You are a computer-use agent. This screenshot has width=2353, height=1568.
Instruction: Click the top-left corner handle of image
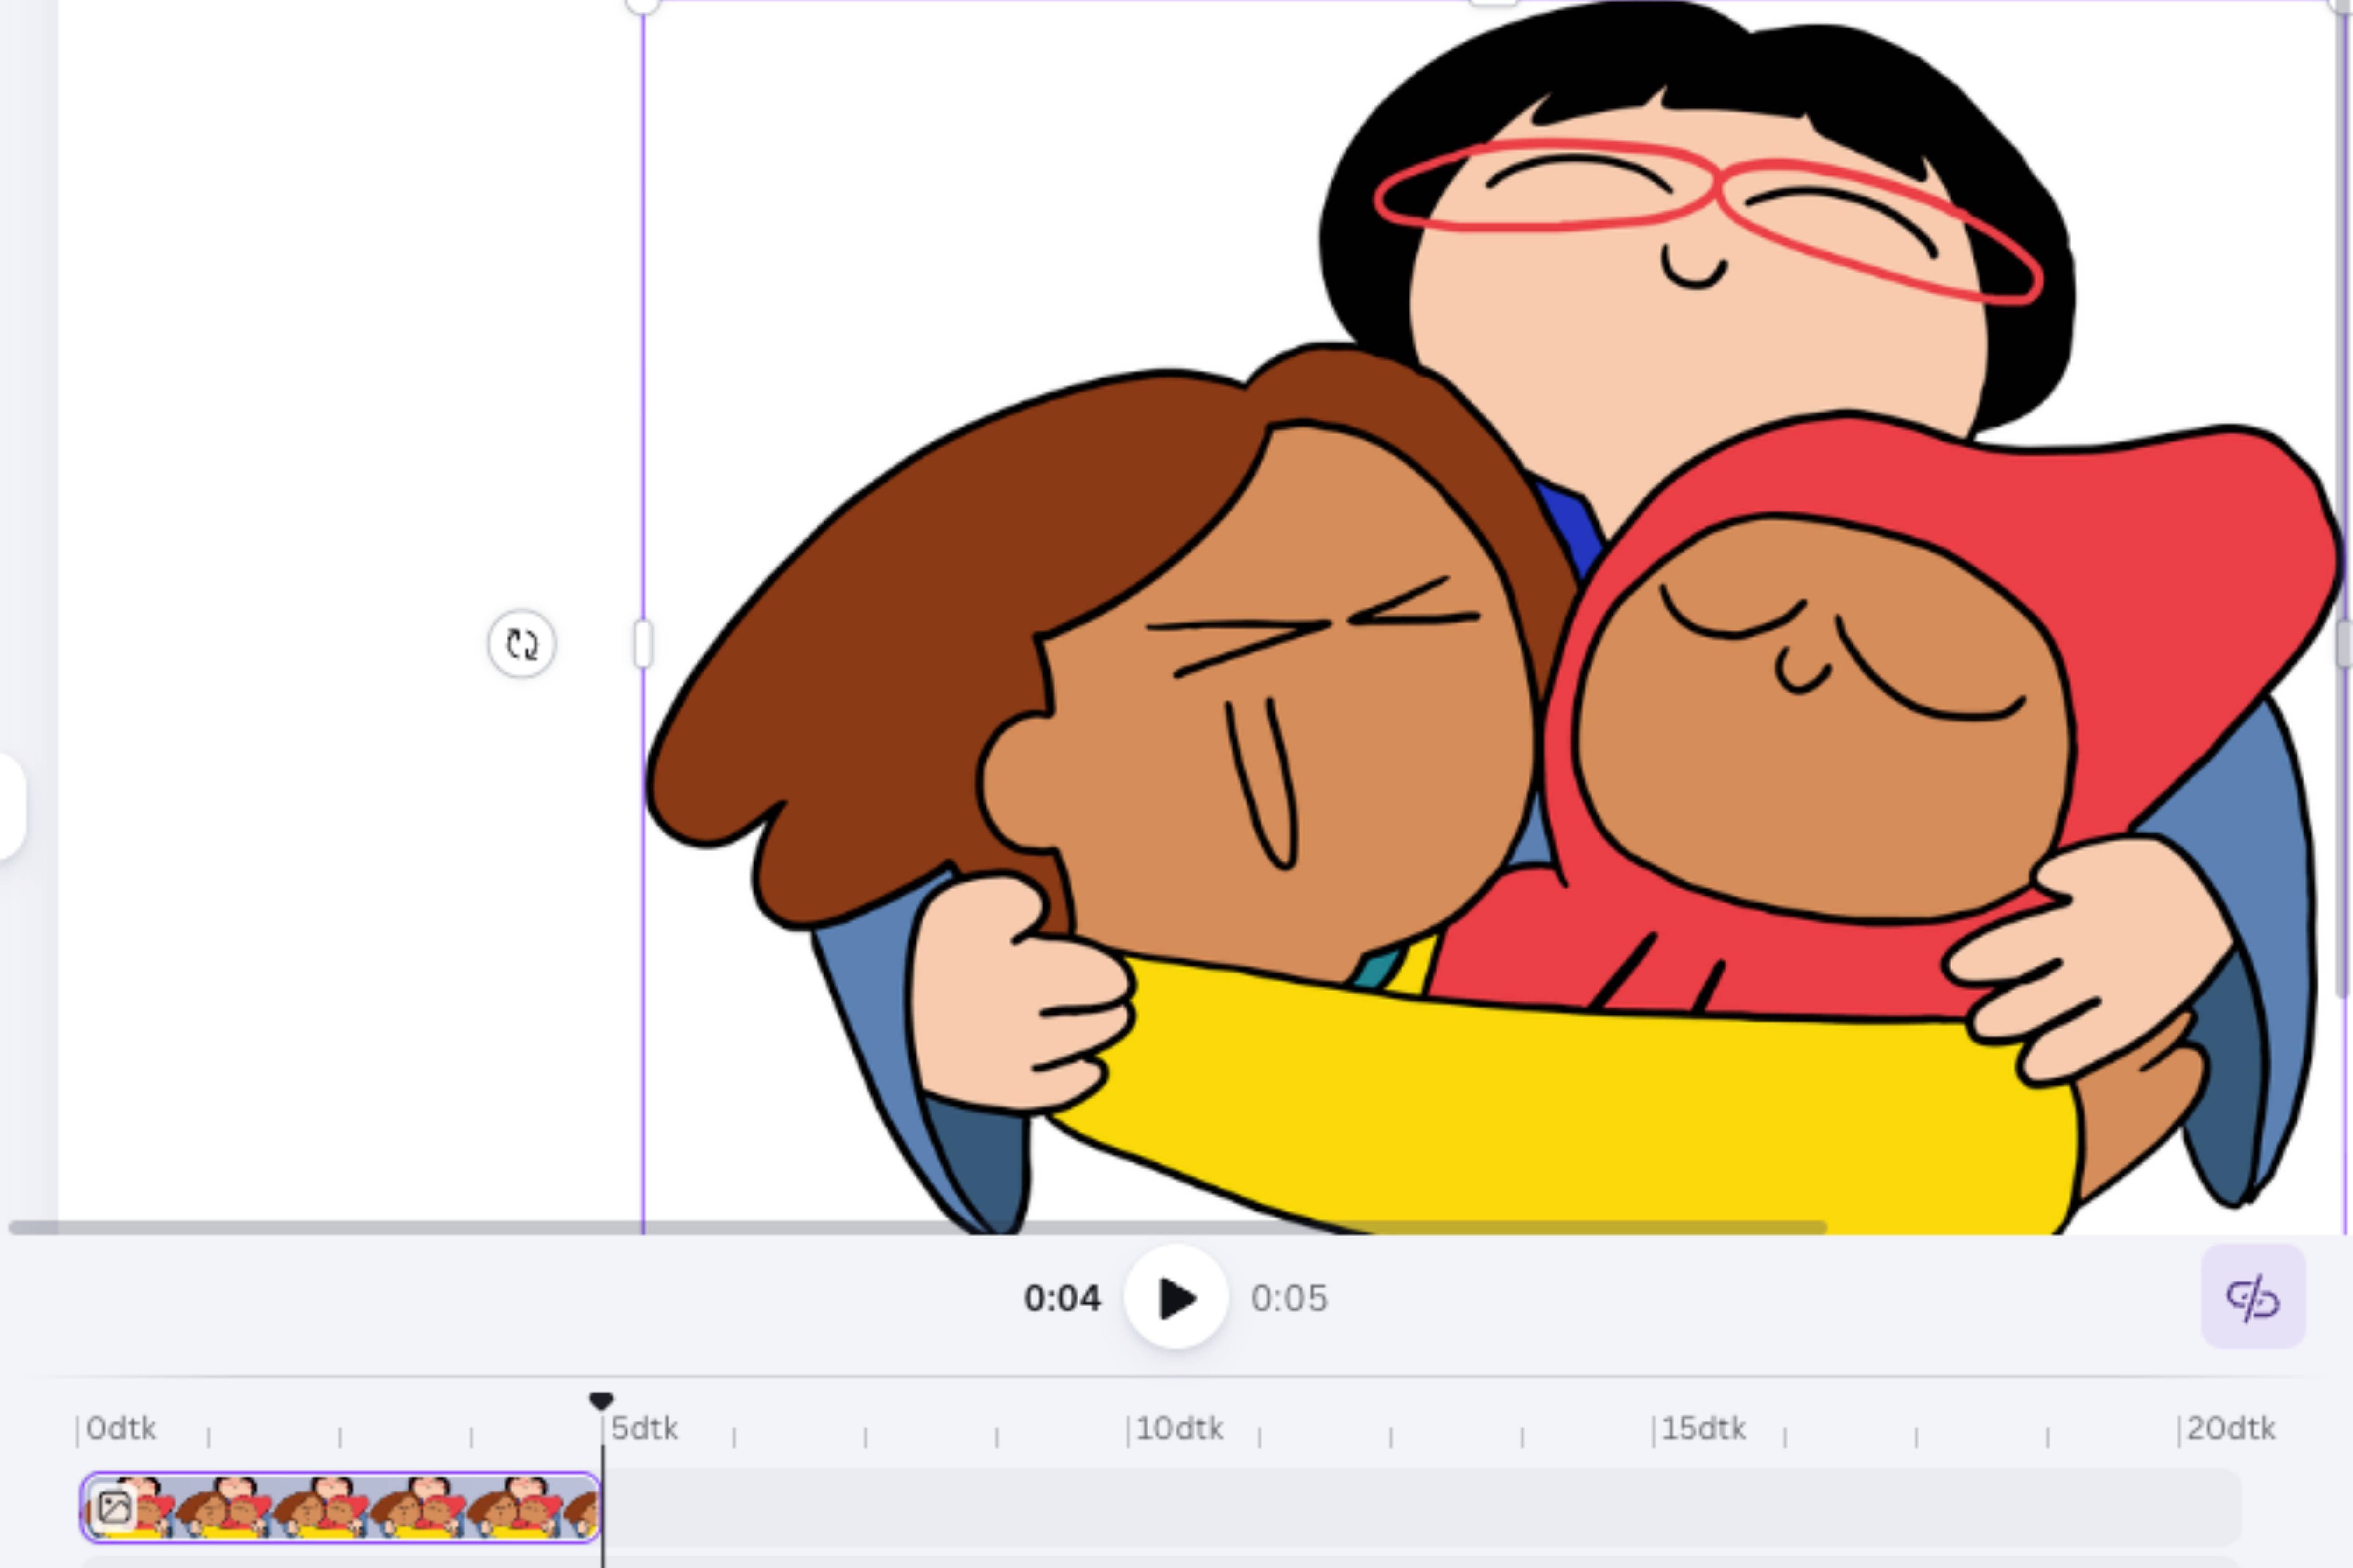(x=643, y=4)
